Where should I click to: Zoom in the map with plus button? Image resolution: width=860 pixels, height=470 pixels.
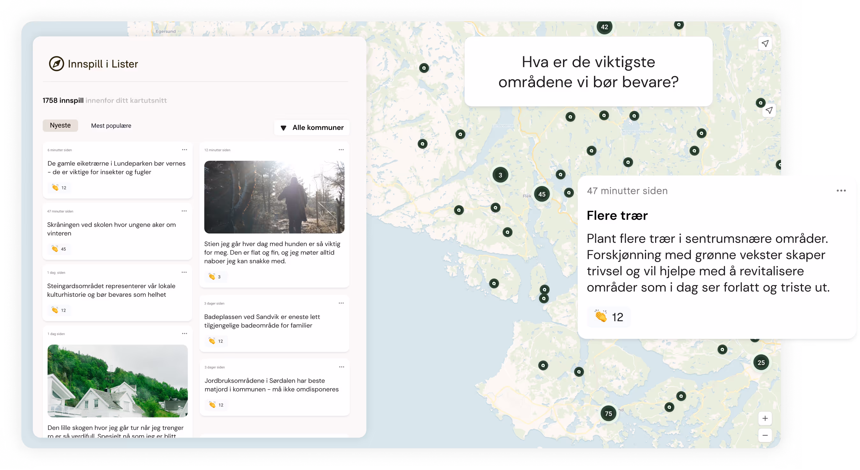click(765, 418)
